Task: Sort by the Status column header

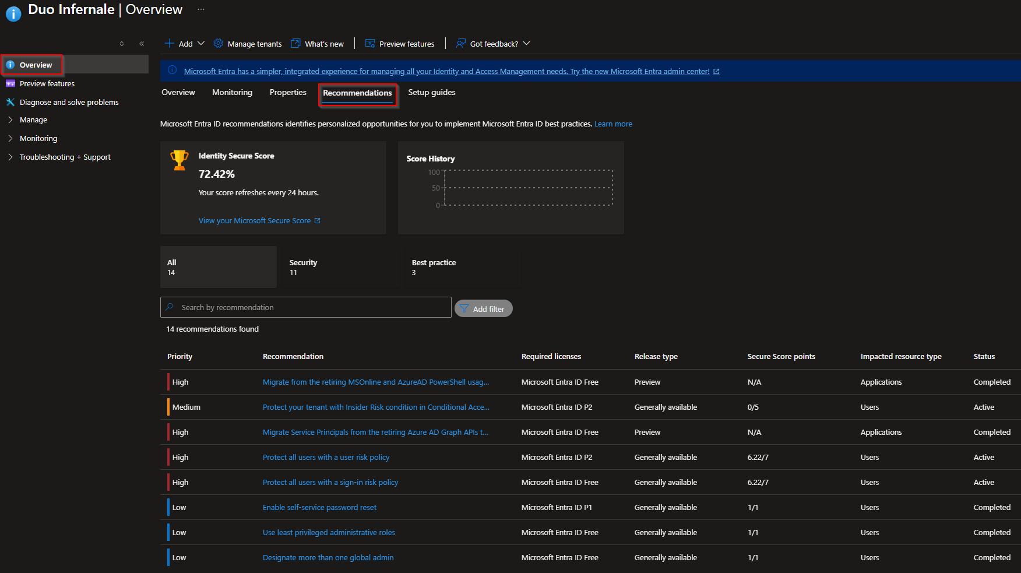Action: [984, 356]
